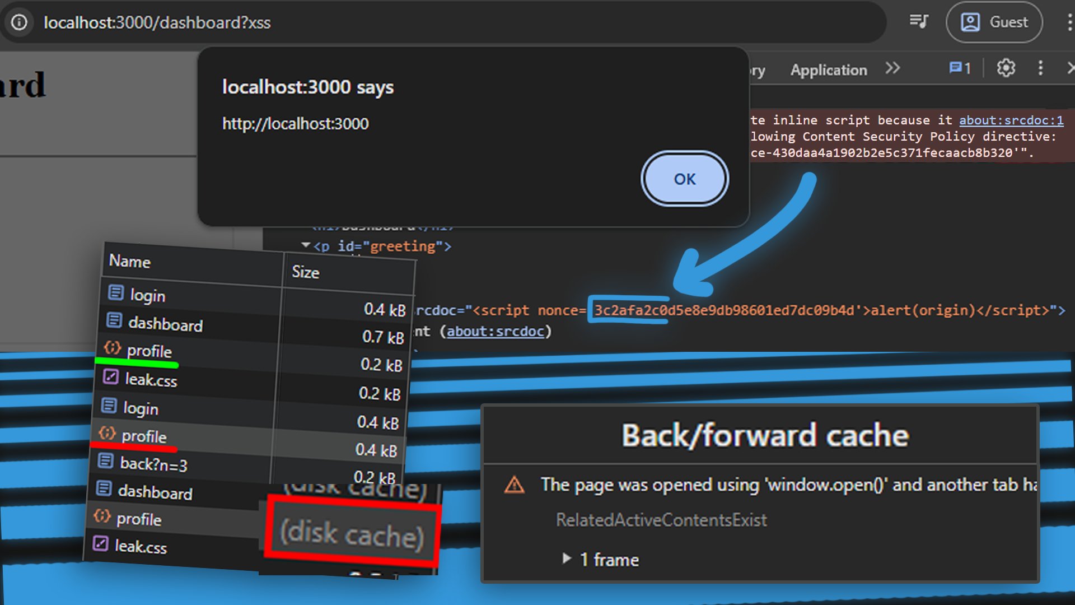Select the script nonce attribute value in Elements
This screenshot has width=1075, height=605.
pyautogui.click(x=724, y=310)
